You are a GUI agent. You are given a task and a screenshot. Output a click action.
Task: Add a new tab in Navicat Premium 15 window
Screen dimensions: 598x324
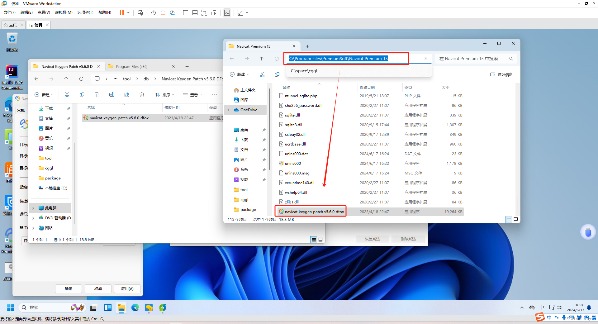click(307, 46)
